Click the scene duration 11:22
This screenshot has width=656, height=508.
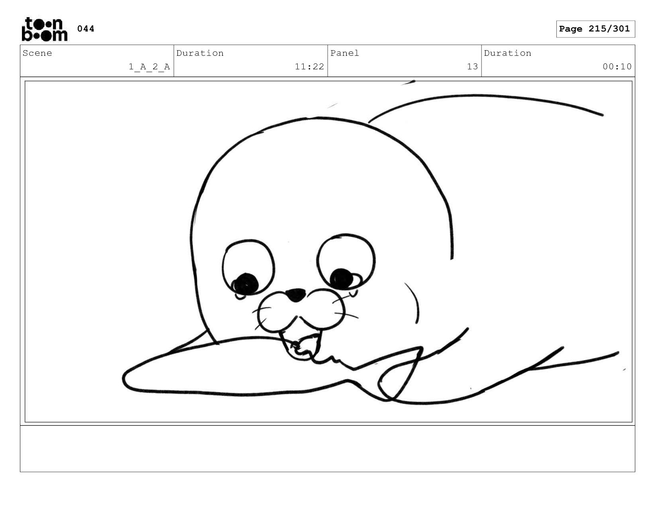pos(309,67)
